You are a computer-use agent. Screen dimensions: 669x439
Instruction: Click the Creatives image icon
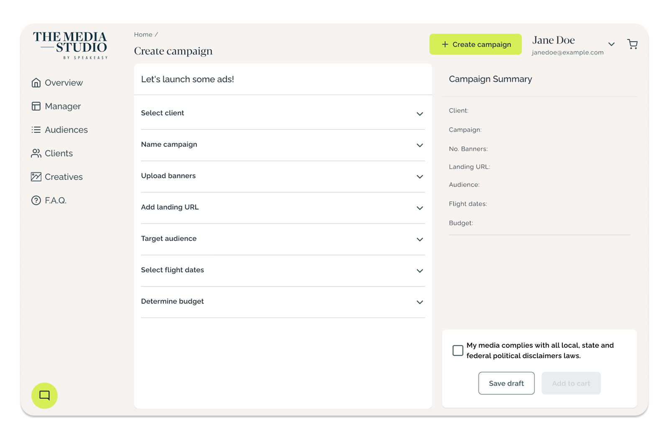coord(36,177)
